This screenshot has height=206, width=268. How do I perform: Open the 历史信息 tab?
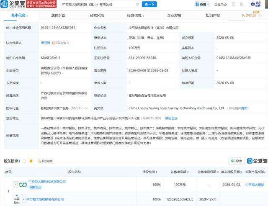click(x=249, y=15)
